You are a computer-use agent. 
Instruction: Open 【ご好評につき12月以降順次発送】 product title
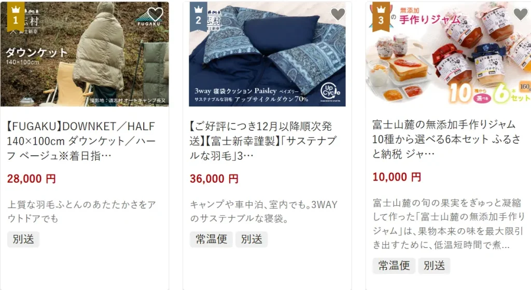(263, 141)
